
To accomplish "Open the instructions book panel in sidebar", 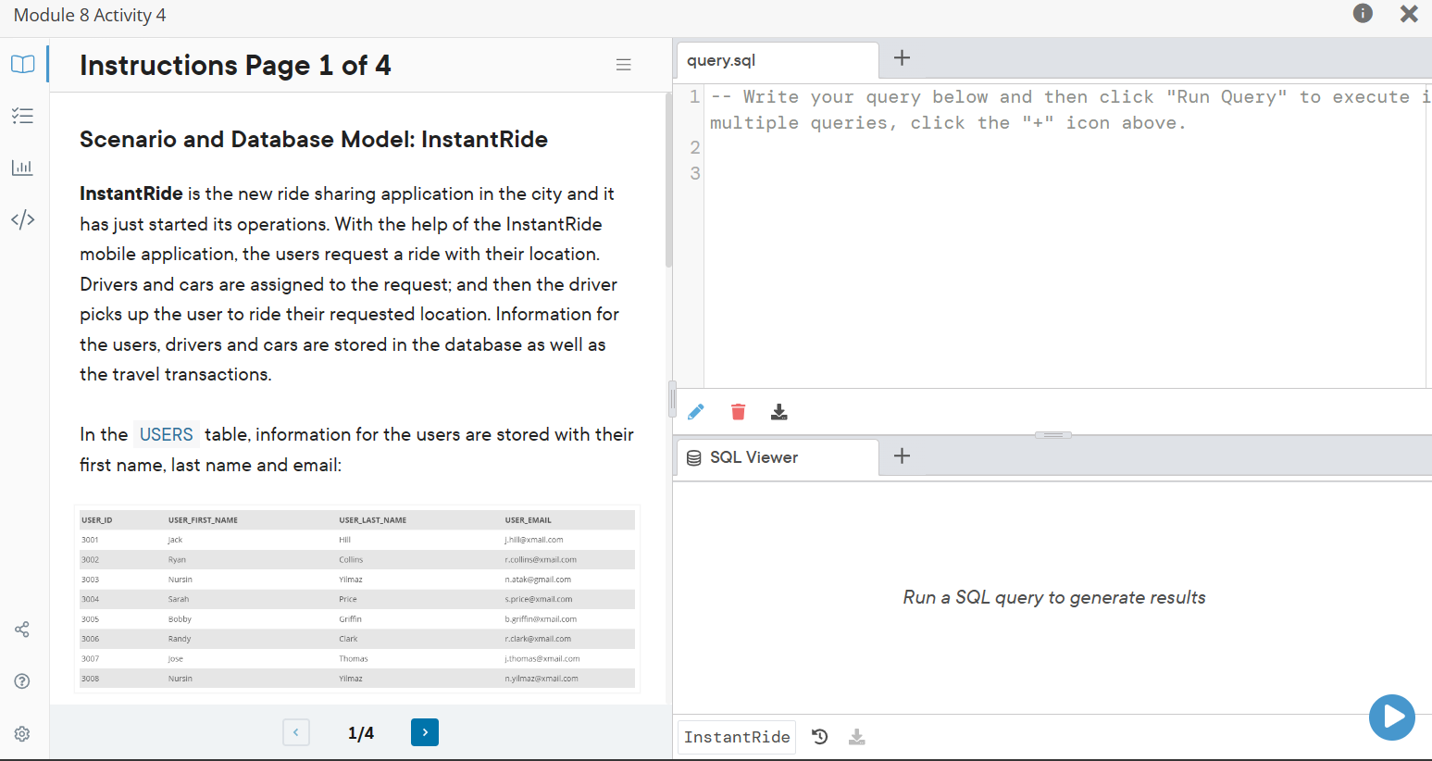I will [22, 64].
